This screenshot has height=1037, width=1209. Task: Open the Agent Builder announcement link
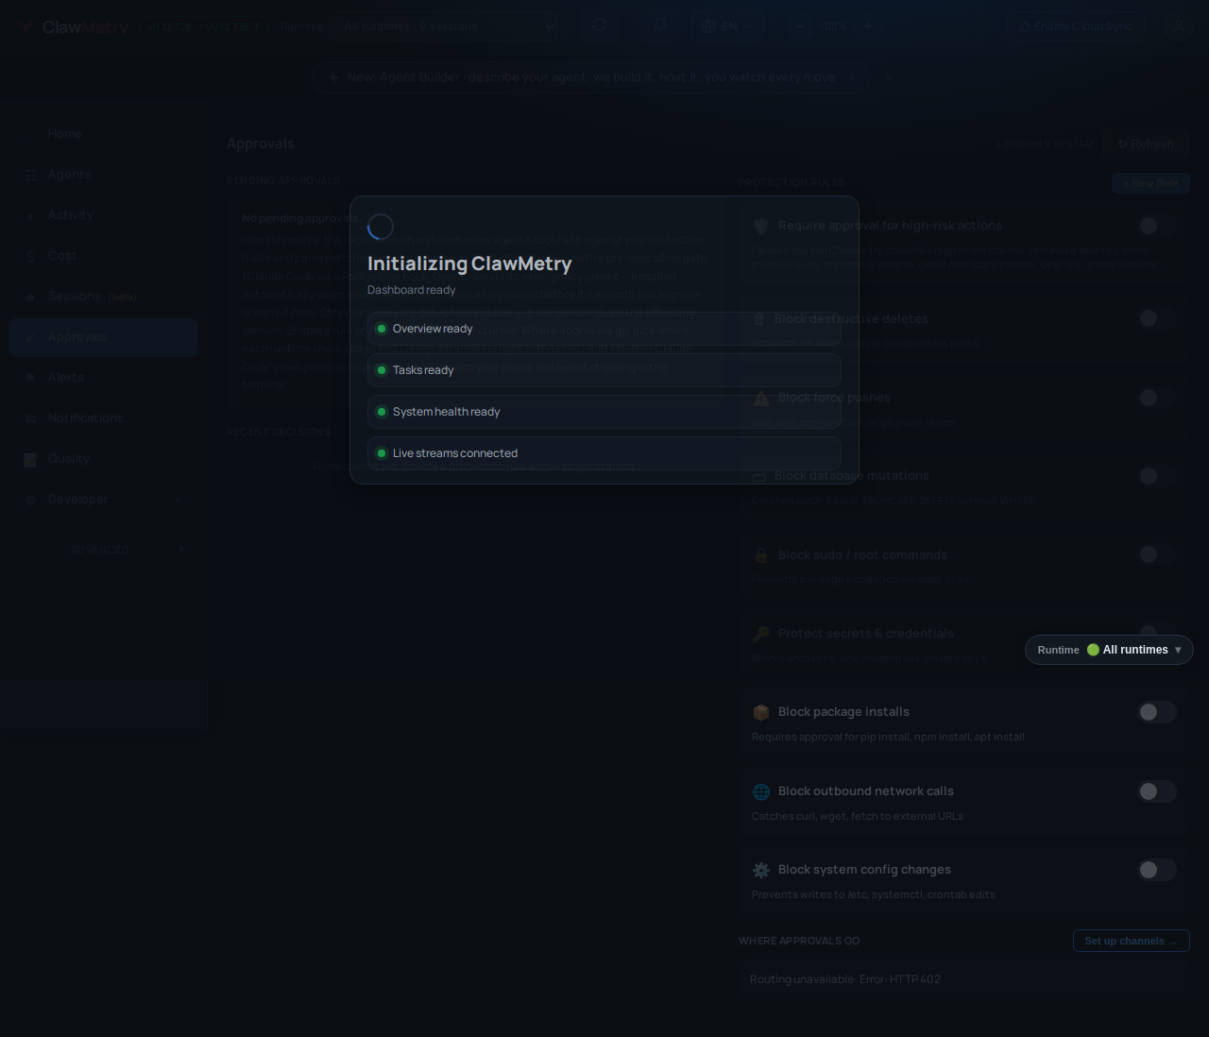pyautogui.click(x=591, y=77)
